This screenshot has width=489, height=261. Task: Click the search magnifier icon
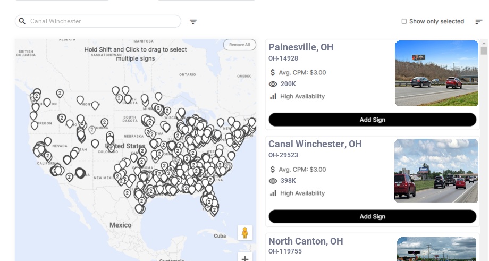tap(22, 21)
